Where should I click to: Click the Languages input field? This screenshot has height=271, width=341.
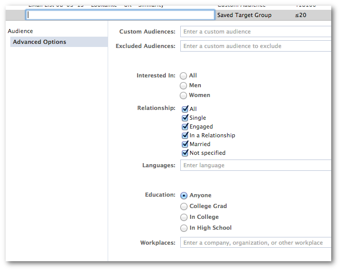tap(255, 165)
